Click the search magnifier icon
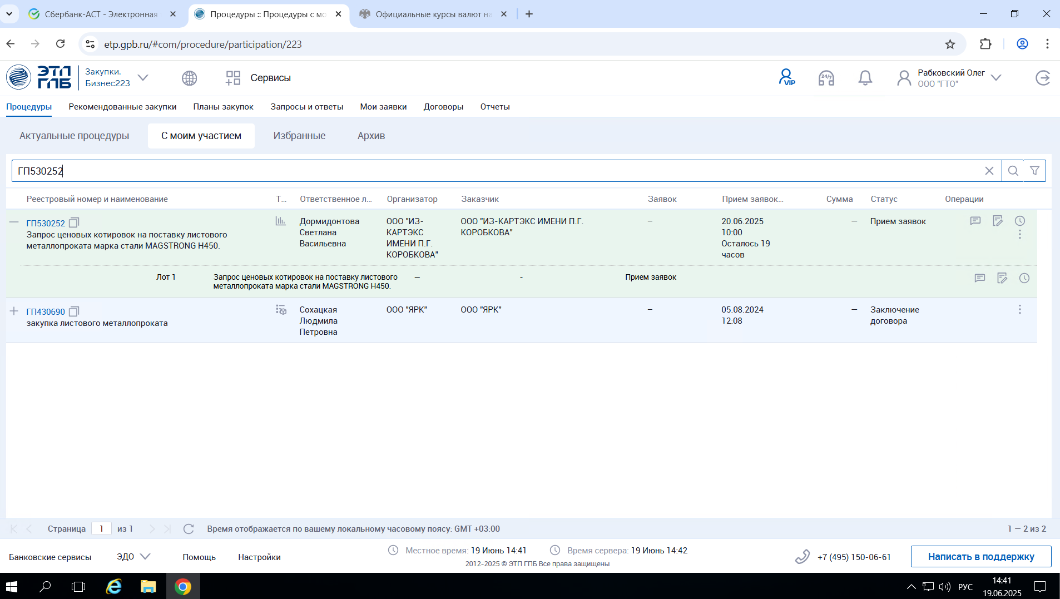The image size is (1060, 599). coord(1013,171)
